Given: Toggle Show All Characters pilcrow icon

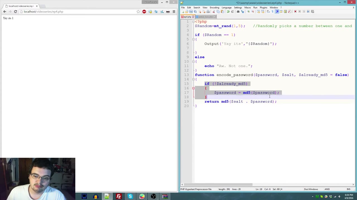Looking at the screenshot, I should point(272,11).
